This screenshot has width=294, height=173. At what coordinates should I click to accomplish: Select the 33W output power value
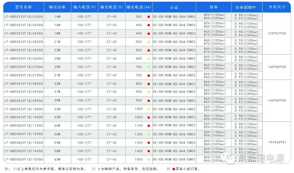(57, 84)
